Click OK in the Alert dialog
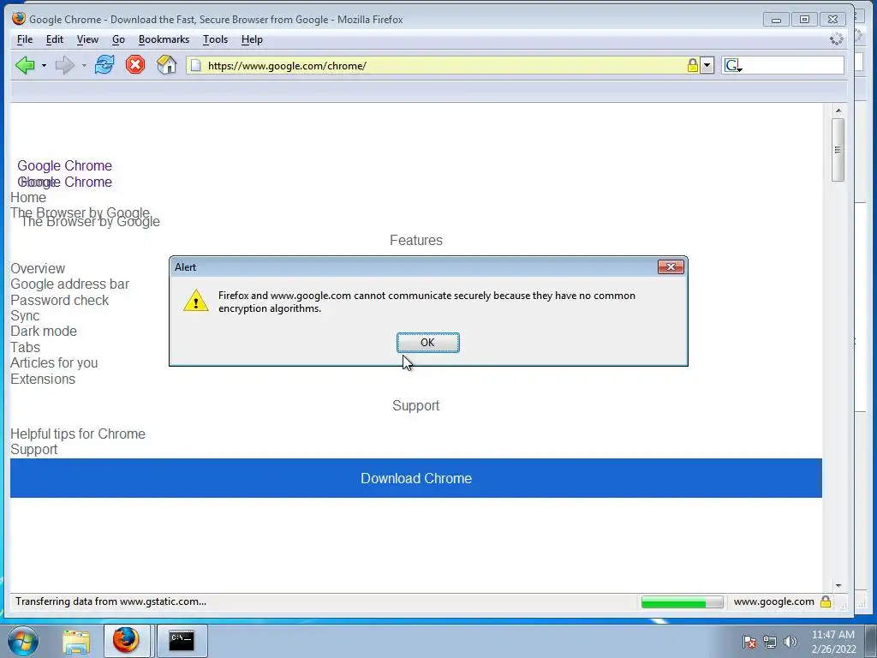 pos(428,343)
